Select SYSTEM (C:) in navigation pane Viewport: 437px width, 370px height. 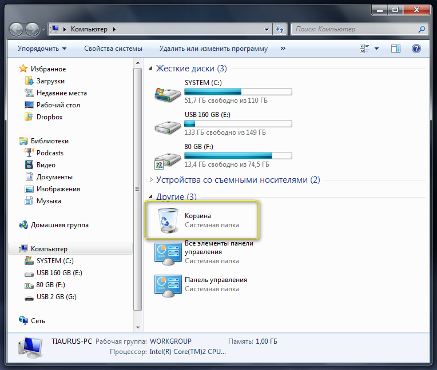pyautogui.click(x=55, y=261)
